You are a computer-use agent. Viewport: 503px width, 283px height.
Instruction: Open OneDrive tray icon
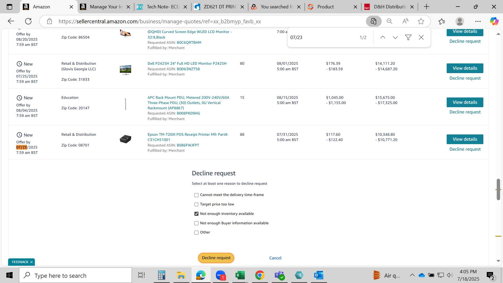(422, 275)
